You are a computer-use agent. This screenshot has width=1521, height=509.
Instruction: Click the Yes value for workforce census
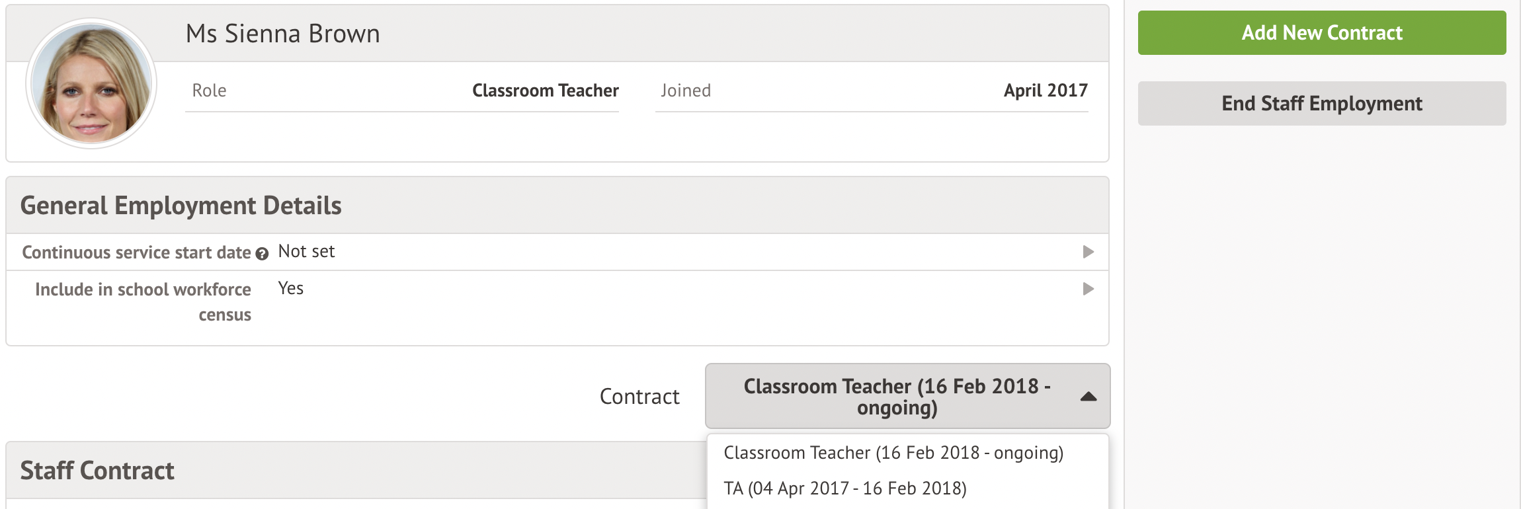(x=291, y=288)
